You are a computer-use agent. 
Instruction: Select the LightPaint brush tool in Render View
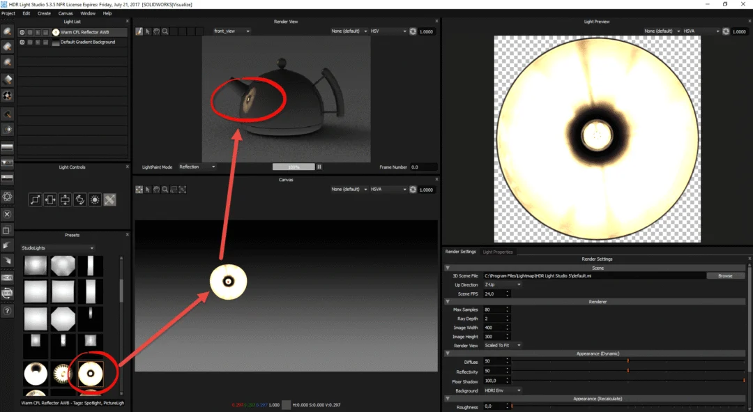click(x=139, y=31)
